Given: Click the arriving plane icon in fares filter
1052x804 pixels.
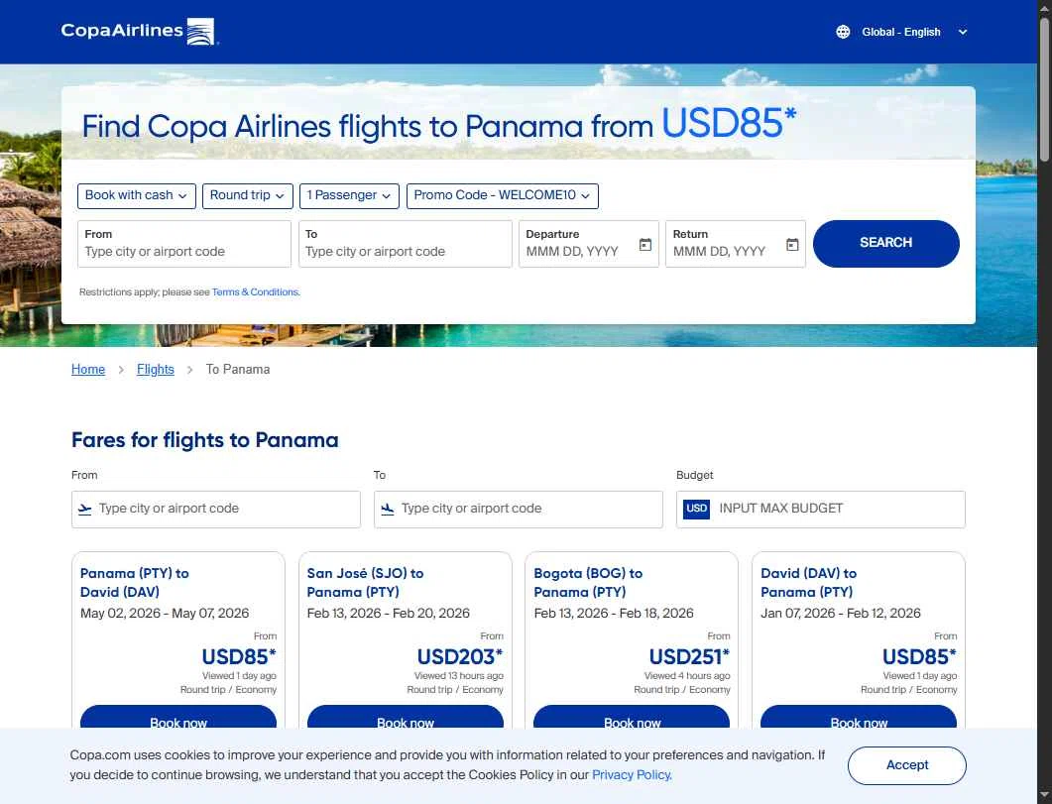Looking at the screenshot, I should point(388,509).
